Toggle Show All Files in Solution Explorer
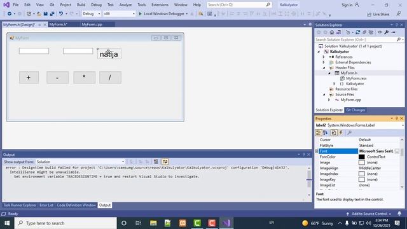This screenshot has height=229, width=407. [371, 32]
